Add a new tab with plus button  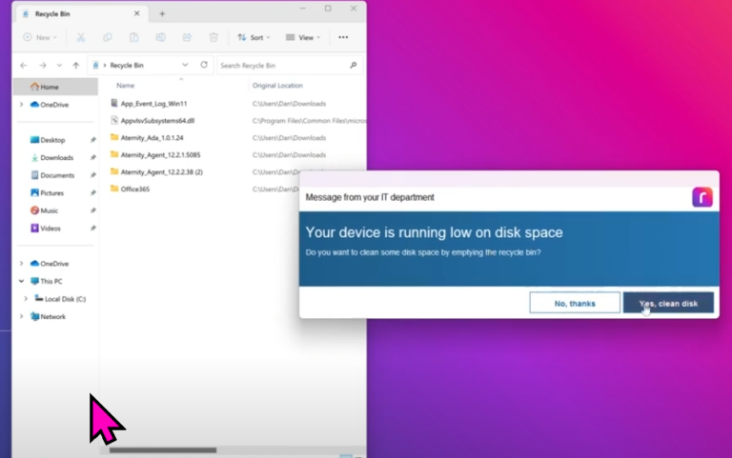tap(162, 13)
